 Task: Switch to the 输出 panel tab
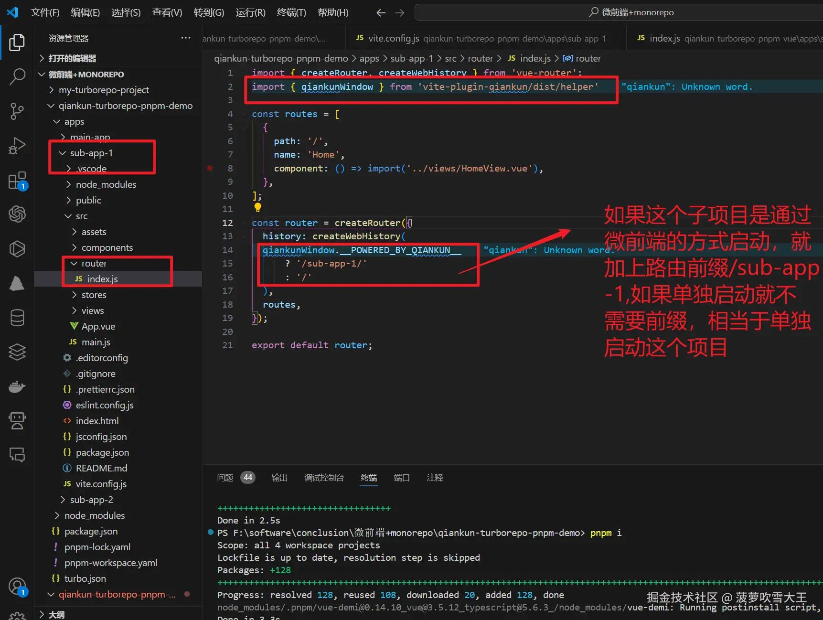(279, 478)
